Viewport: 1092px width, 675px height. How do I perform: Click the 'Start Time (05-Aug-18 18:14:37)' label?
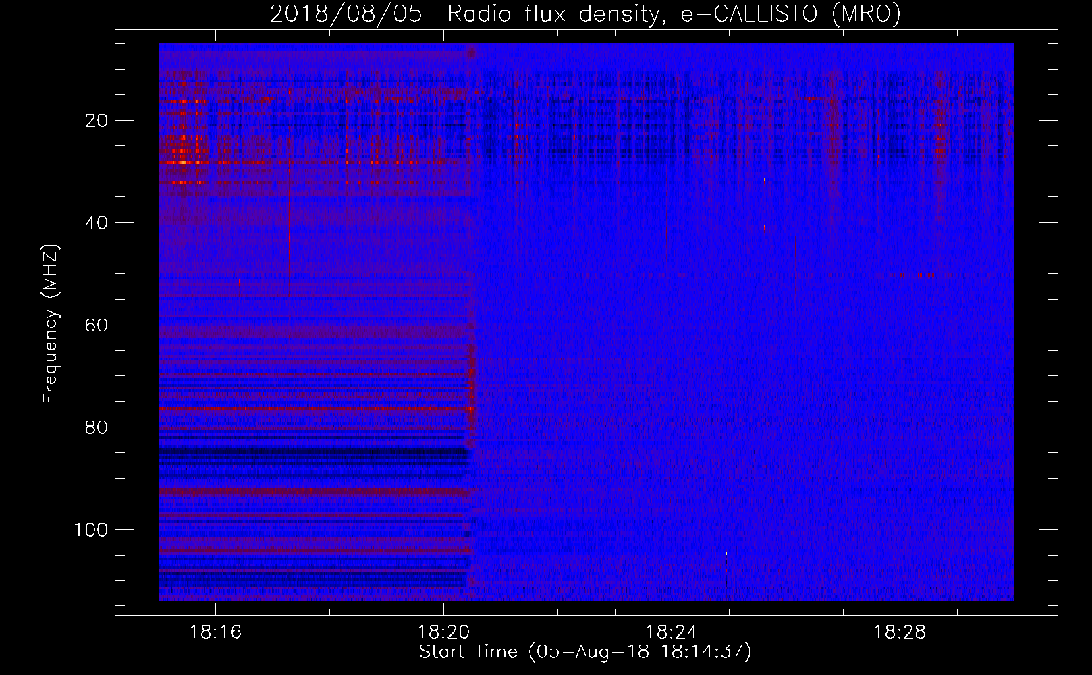tap(585, 652)
